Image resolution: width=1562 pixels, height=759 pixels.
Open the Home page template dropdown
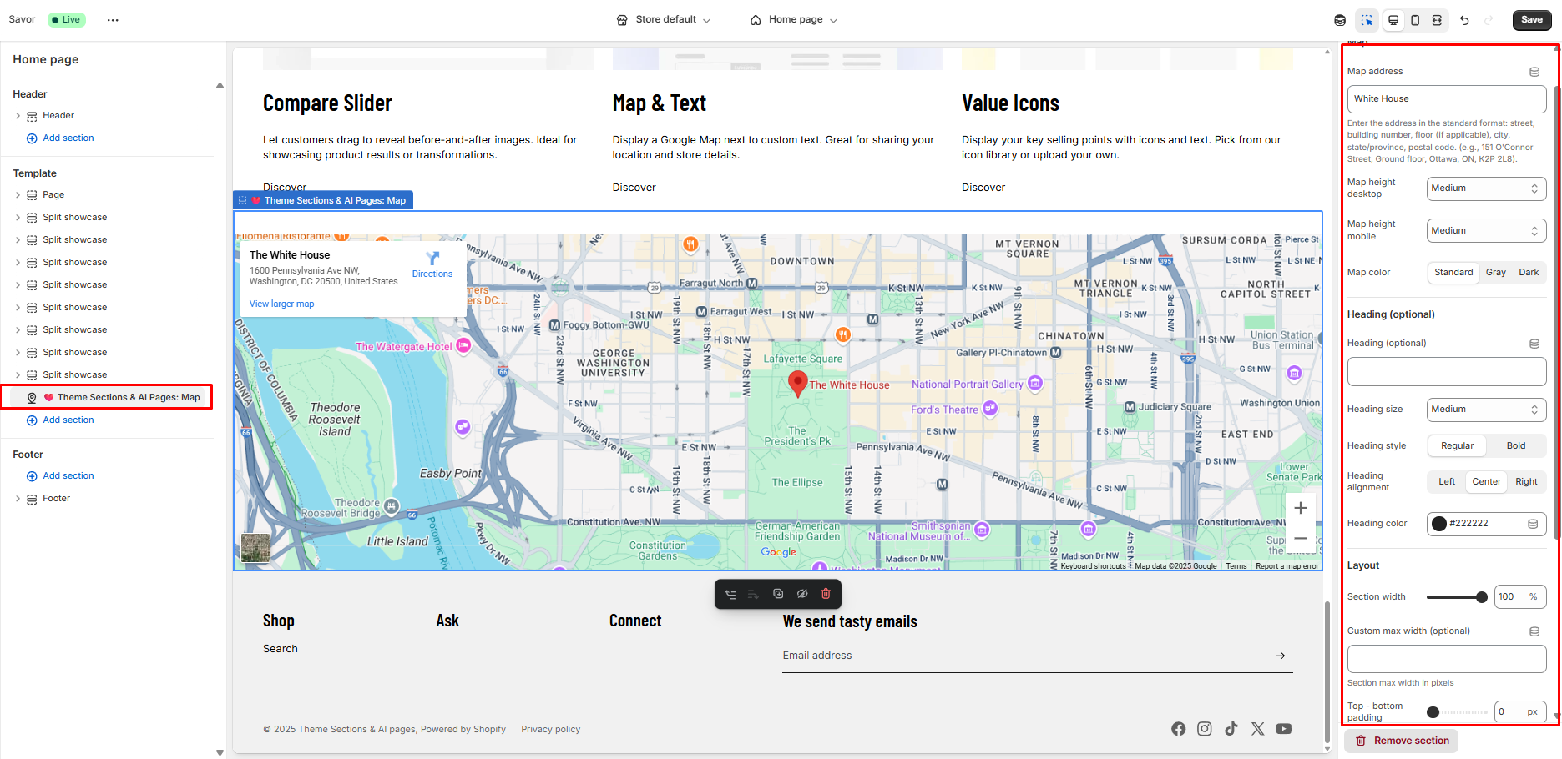point(793,20)
